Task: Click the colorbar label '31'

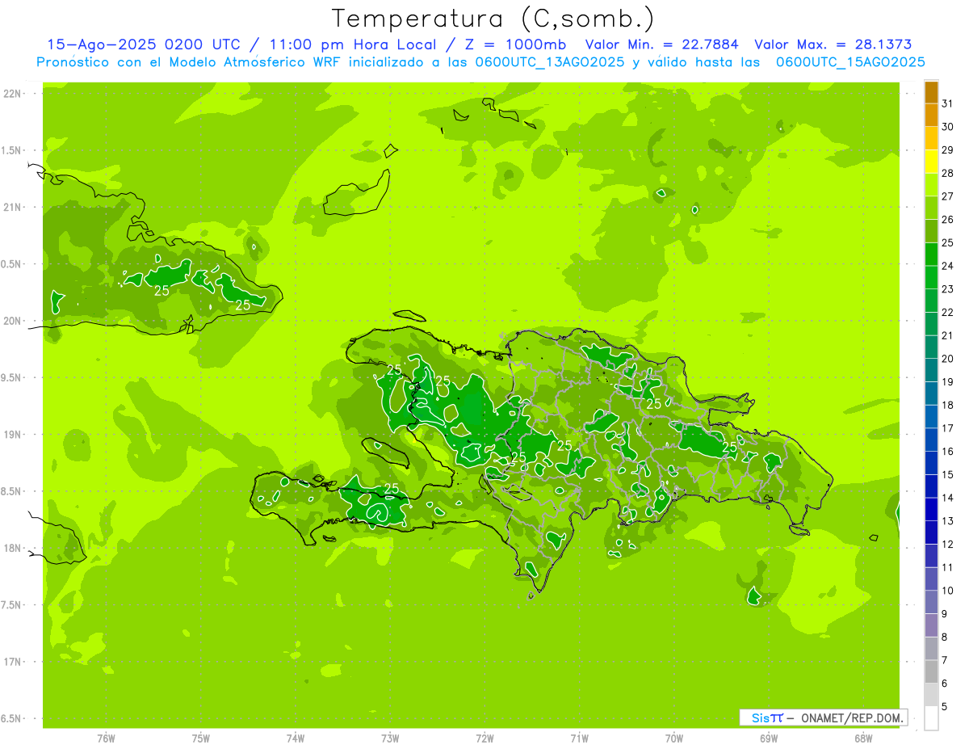Action: pyautogui.click(x=948, y=103)
